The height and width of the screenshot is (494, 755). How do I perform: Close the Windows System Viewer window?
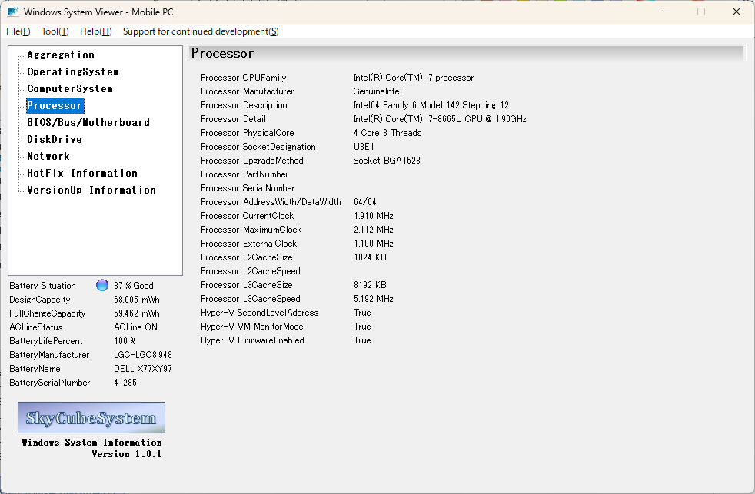point(737,12)
